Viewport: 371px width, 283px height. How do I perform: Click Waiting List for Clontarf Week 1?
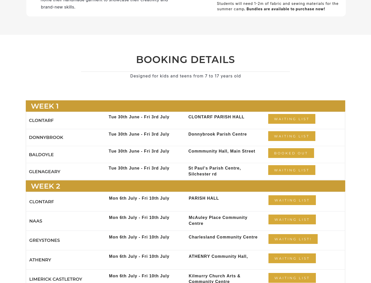(292, 119)
